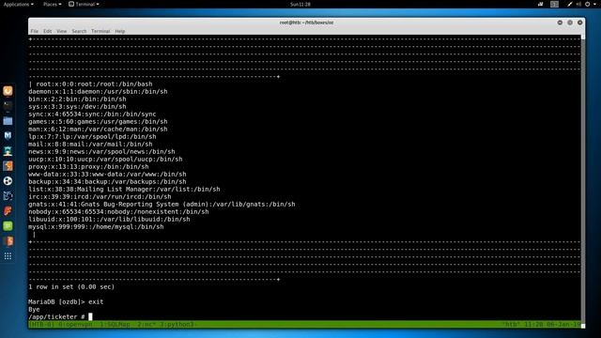Open the Search menu of terminal

pyautogui.click(x=79, y=31)
